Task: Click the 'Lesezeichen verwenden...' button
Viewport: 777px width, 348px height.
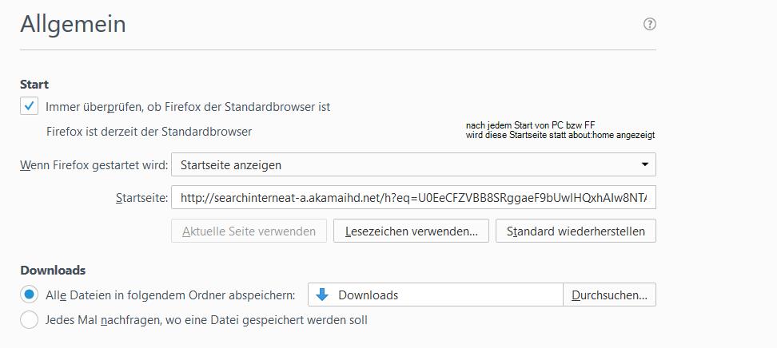Action: pyautogui.click(x=411, y=231)
